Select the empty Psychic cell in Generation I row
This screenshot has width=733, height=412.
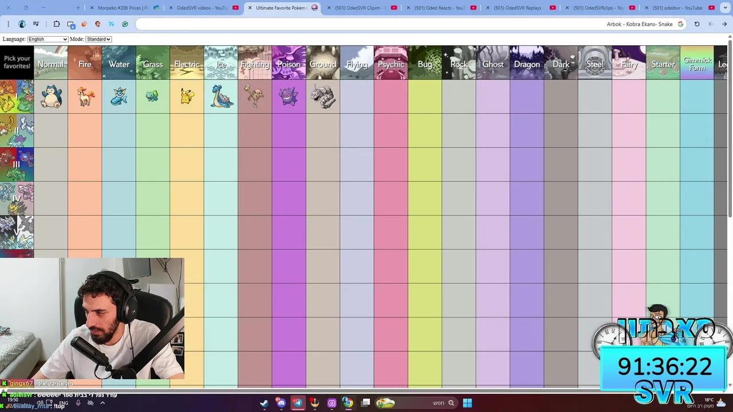click(x=391, y=97)
